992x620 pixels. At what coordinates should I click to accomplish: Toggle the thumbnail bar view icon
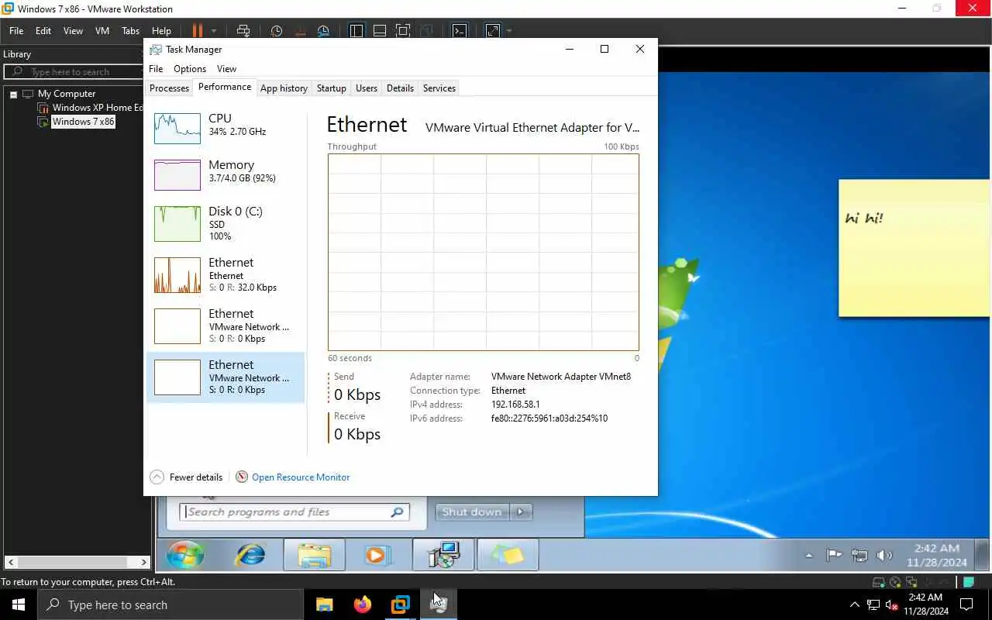pos(380,31)
